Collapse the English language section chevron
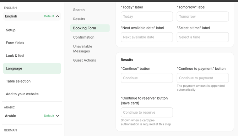The width and height of the screenshot is (238, 136). click(x=58, y=16)
